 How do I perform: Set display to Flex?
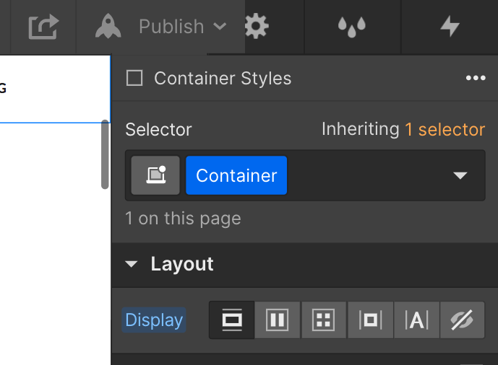pyautogui.click(x=278, y=320)
